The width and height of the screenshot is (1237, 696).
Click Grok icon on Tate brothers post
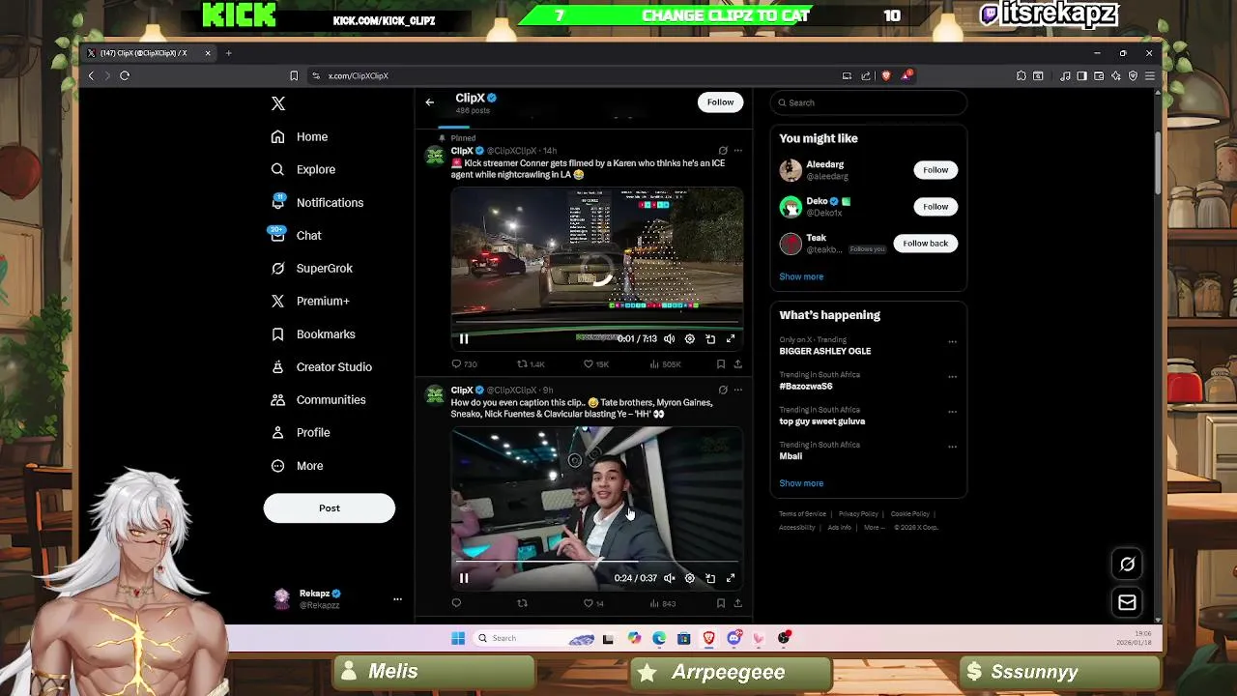[723, 390]
